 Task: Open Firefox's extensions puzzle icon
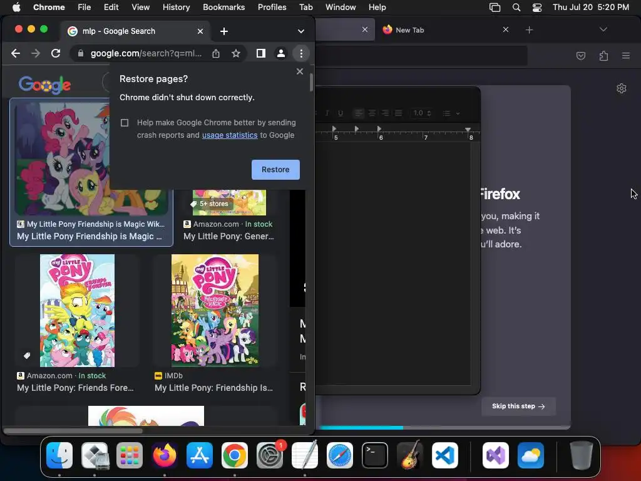click(603, 56)
